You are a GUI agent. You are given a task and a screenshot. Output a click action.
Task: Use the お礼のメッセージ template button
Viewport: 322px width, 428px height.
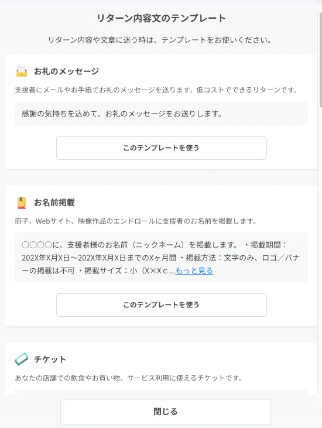(x=161, y=148)
